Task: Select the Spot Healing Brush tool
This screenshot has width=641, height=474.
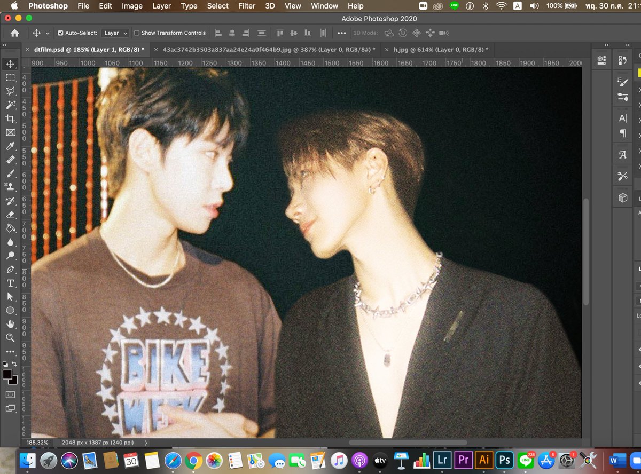Action: click(10, 160)
